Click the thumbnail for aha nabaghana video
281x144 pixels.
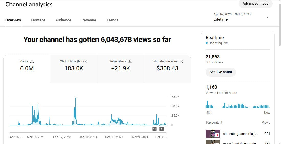coord(213,134)
